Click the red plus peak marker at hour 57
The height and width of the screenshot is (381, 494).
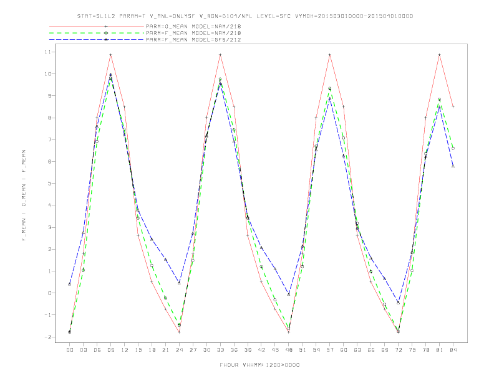point(330,55)
